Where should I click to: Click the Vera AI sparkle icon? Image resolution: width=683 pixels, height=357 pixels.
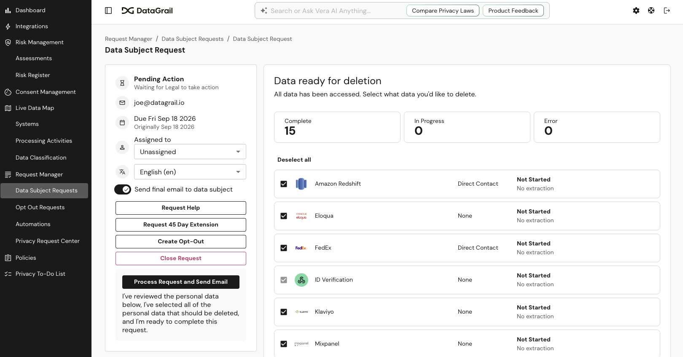click(x=264, y=11)
